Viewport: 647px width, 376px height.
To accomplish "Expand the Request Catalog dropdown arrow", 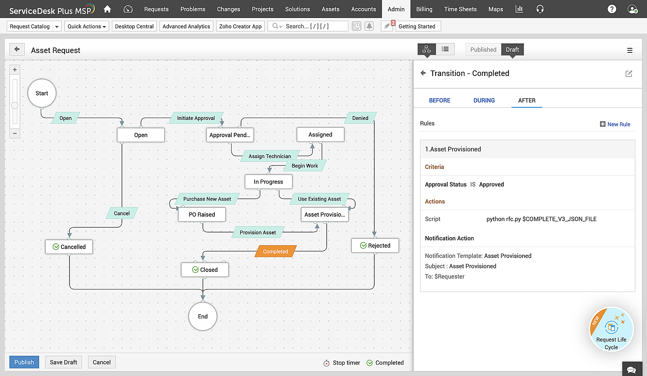I will 57,27.
